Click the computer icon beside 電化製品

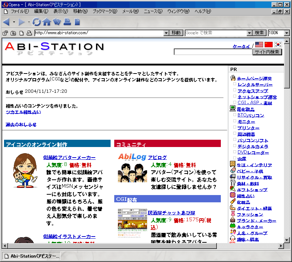(233, 108)
